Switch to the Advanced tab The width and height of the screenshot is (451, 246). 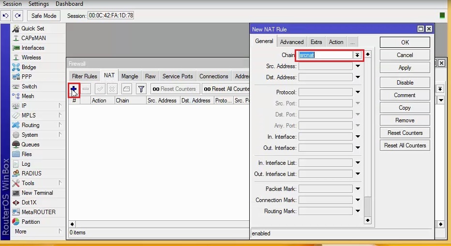click(x=292, y=42)
